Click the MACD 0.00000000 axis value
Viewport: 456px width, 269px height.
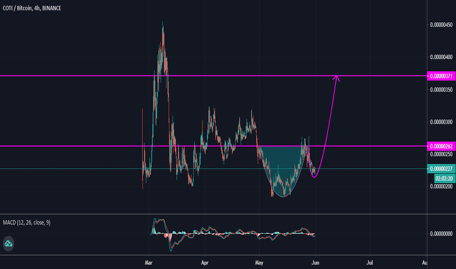point(441,233)
